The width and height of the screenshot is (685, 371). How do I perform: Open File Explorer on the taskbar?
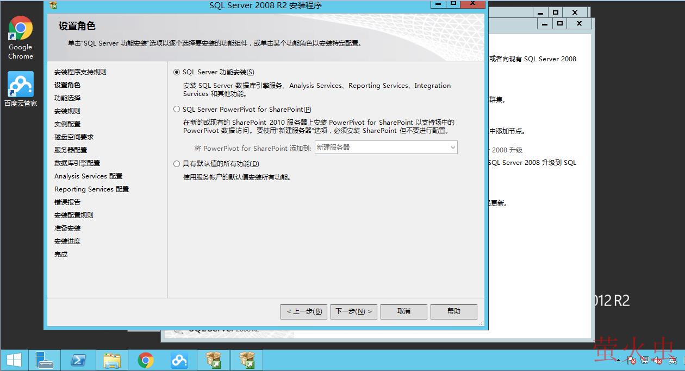pos(113,360)
